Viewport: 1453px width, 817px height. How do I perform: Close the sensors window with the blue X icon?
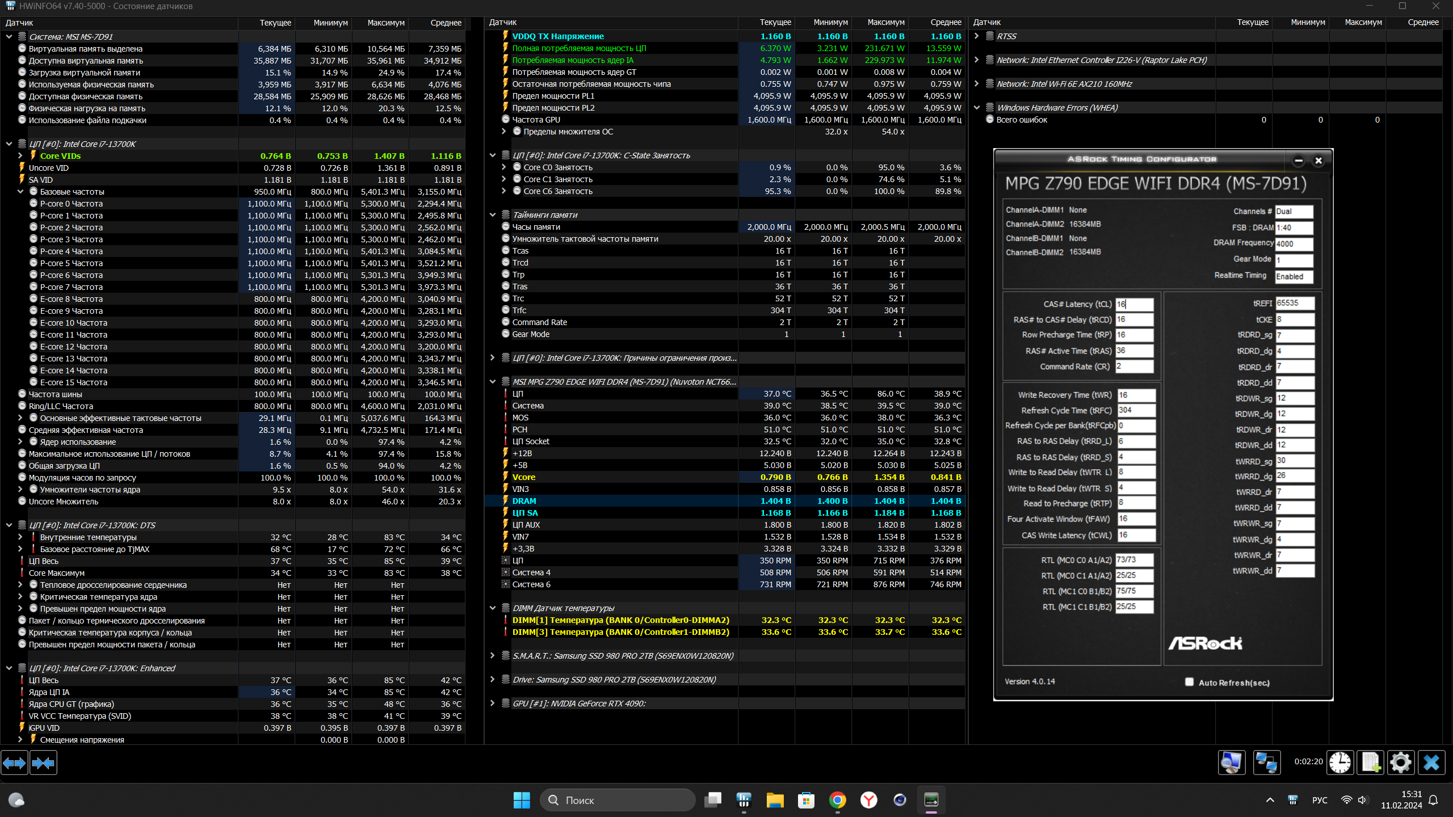pos(1431,762)
